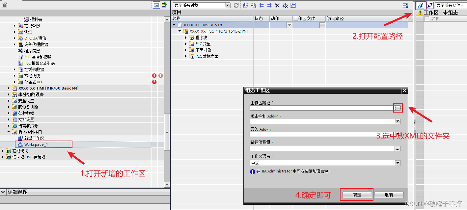Image resolution: width=467 pixels, height=210 pixels.
Task: Click the panel view icon at project toolbar's right end
Action: [x=405, y=5]
